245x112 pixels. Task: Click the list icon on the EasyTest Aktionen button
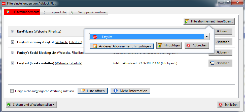pyautogui.click(x=212, y=63)
